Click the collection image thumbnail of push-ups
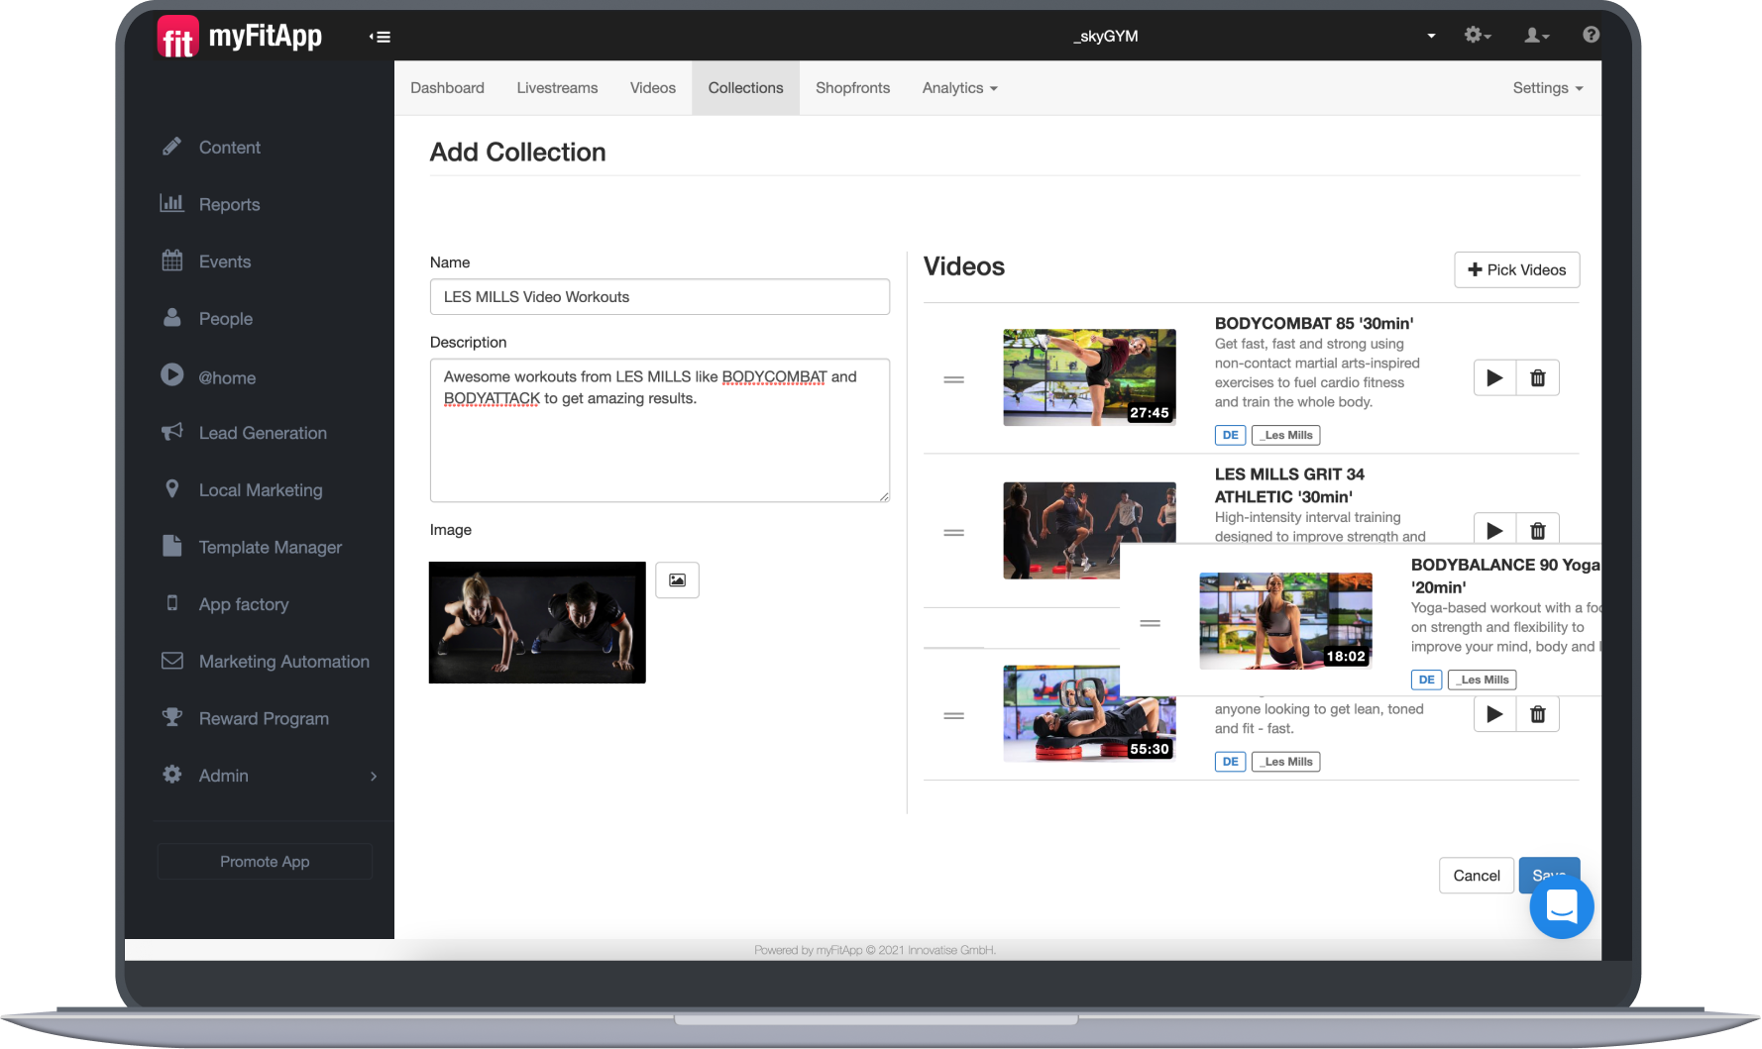Viewport: 1762px width, 1049px height. click(537, 623)
